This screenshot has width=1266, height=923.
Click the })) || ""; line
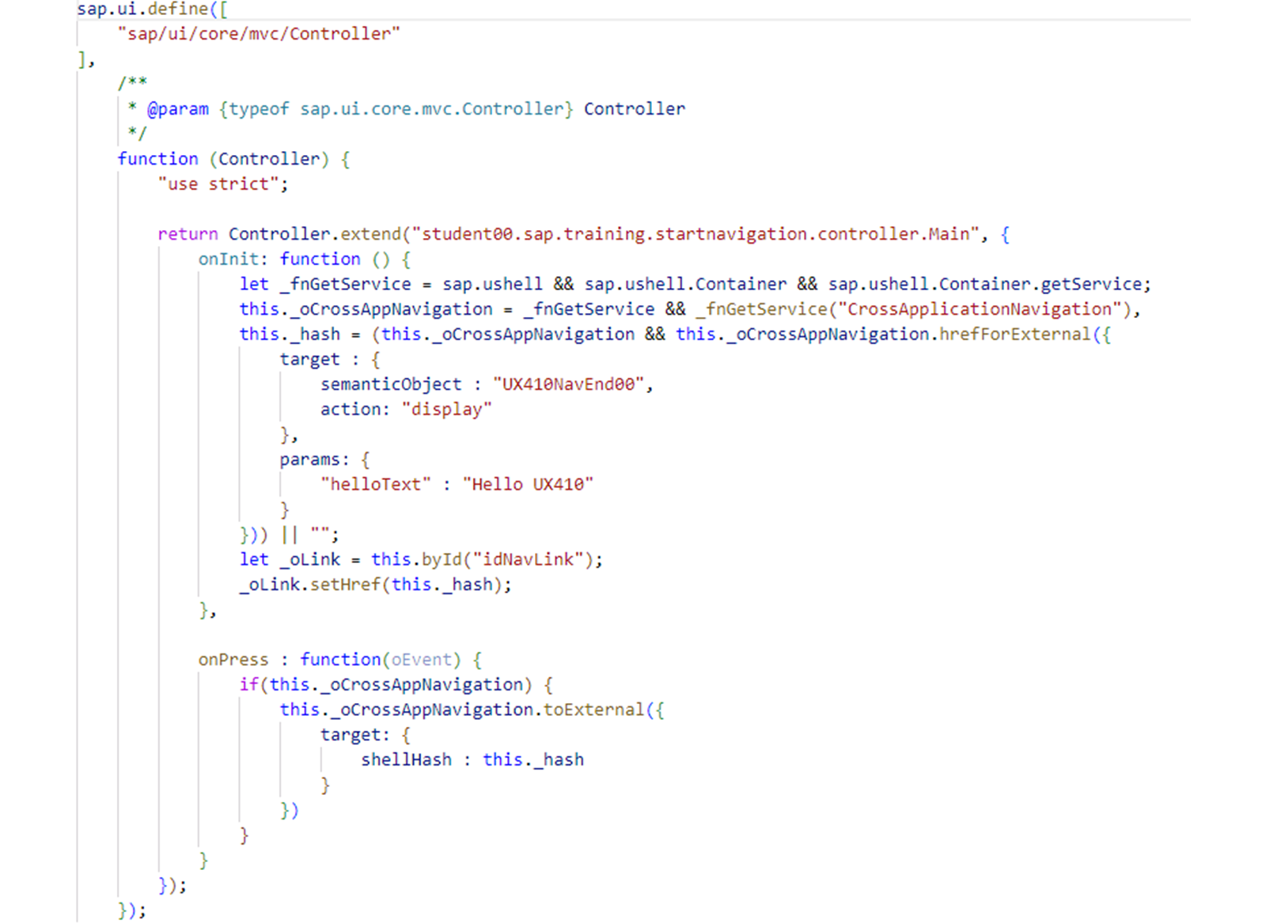pyautogui.click(x=290, y=535)
